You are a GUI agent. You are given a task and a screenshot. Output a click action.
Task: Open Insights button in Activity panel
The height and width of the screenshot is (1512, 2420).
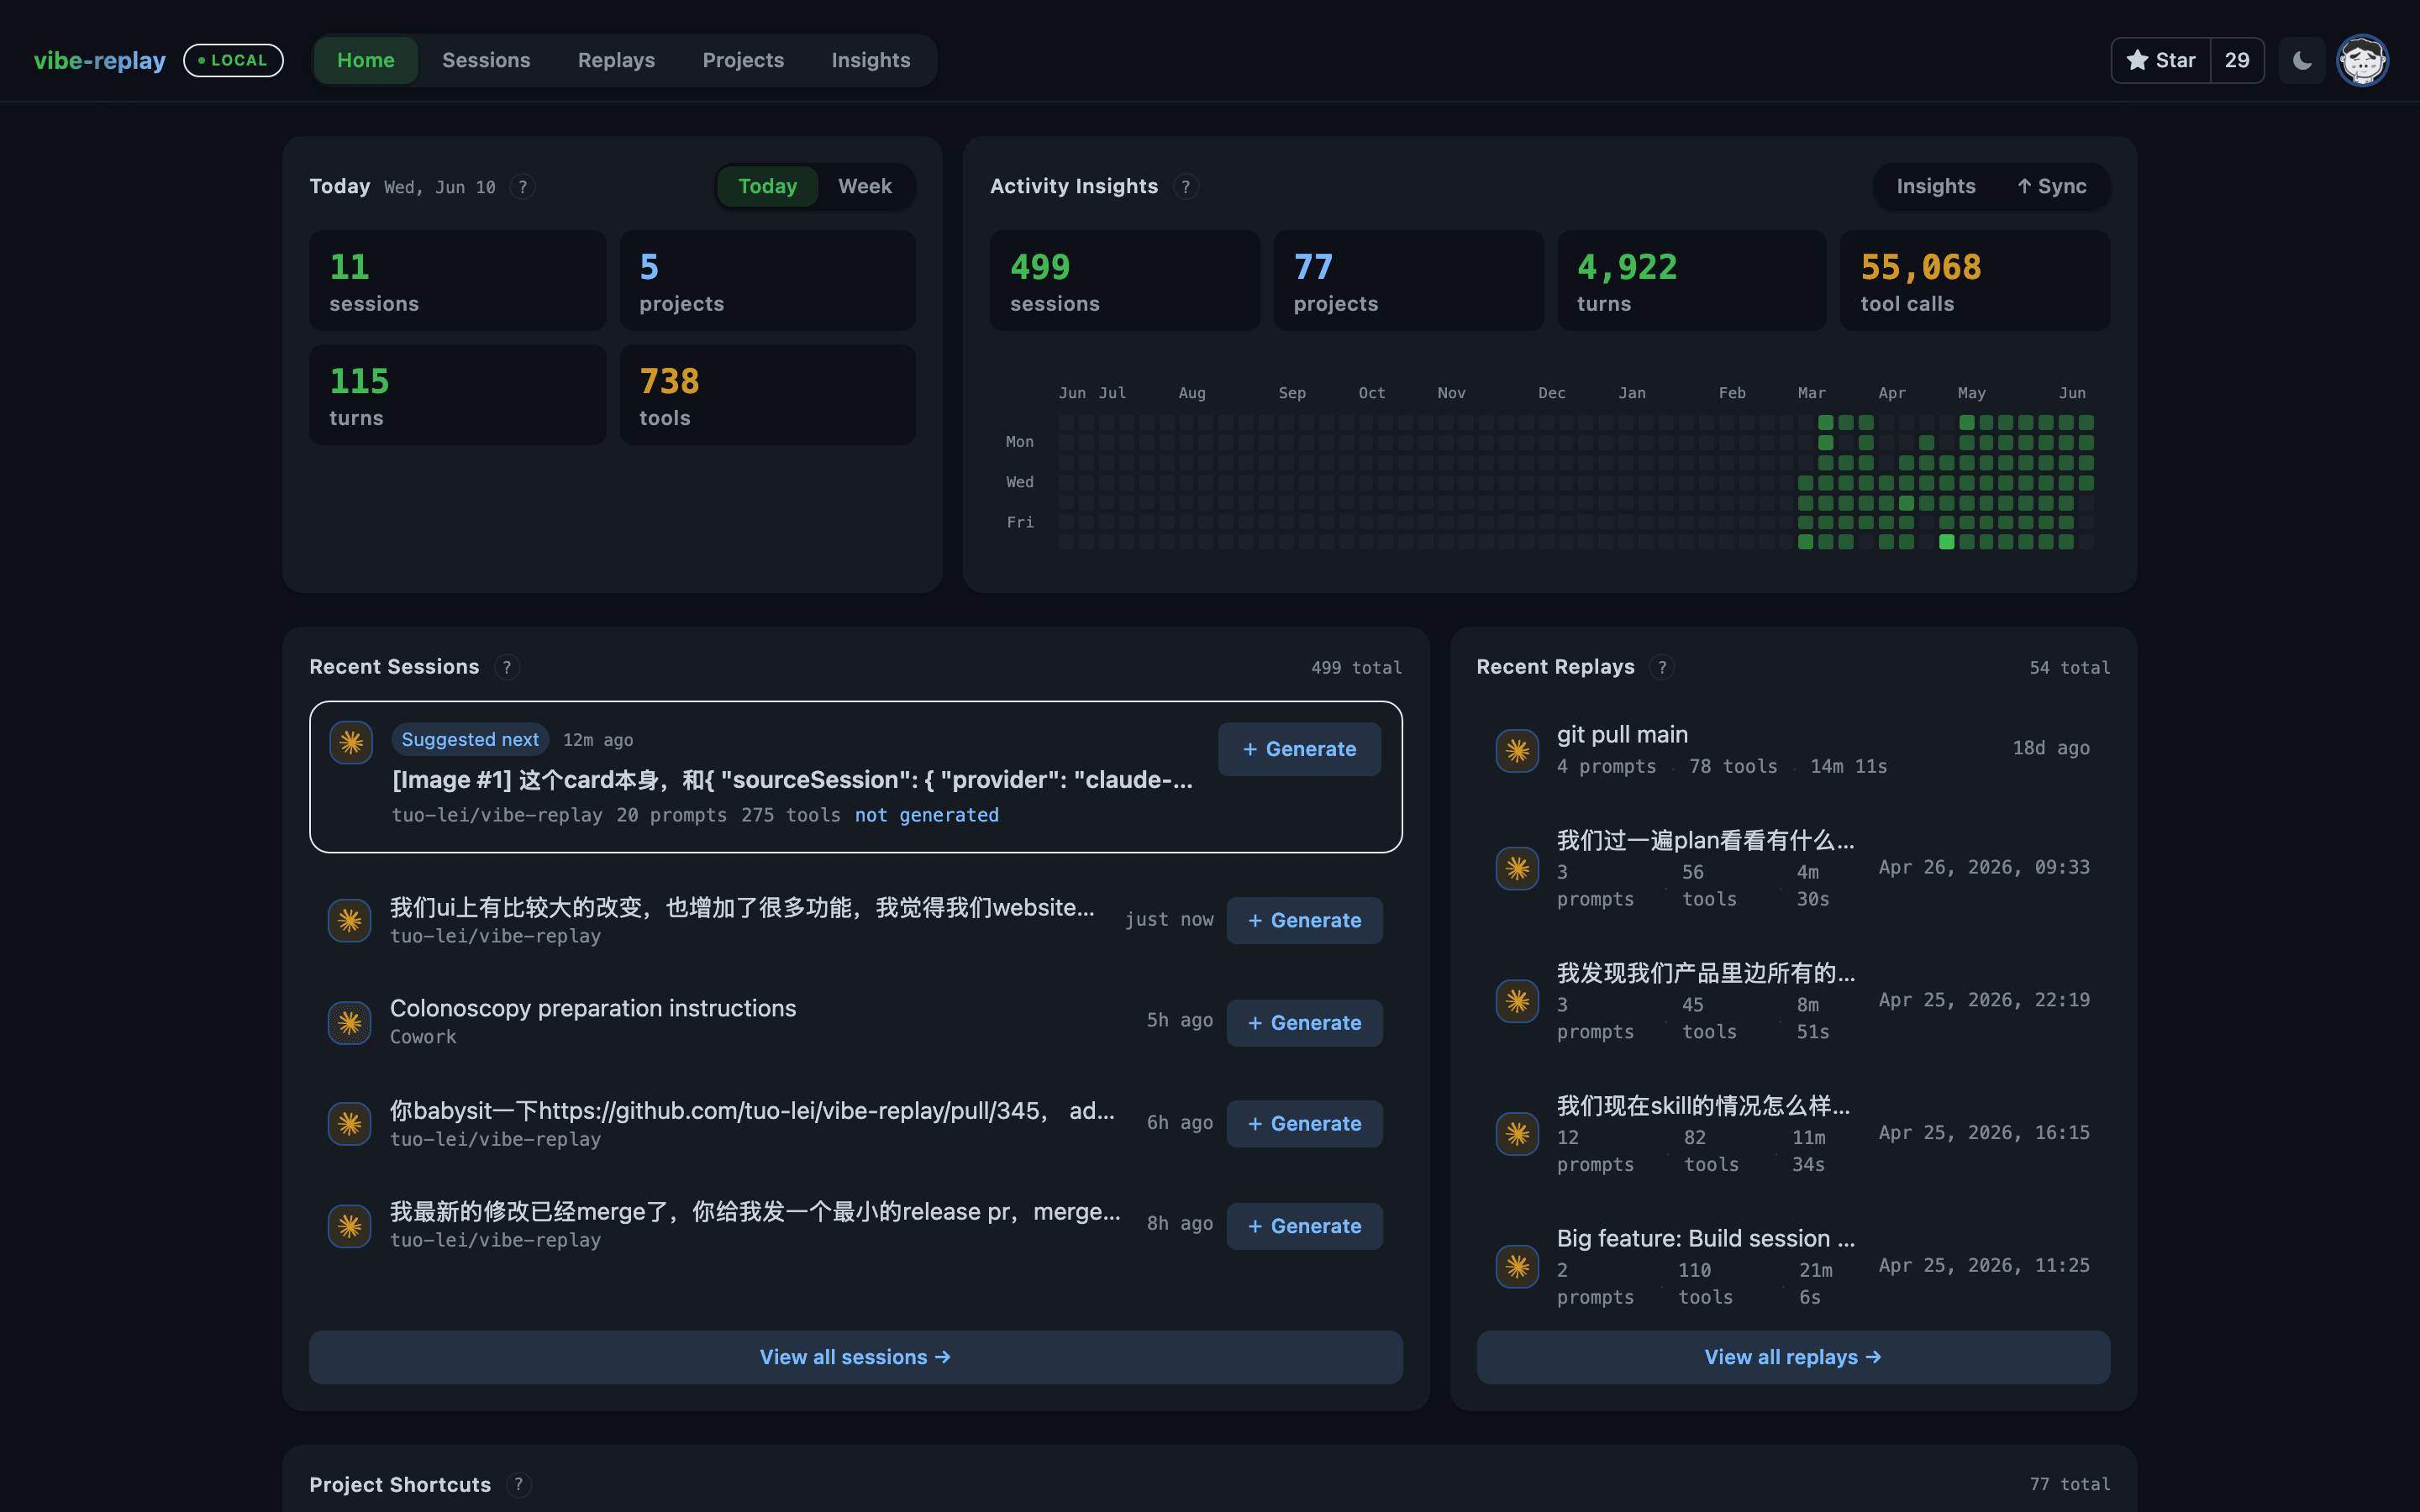1936,186
